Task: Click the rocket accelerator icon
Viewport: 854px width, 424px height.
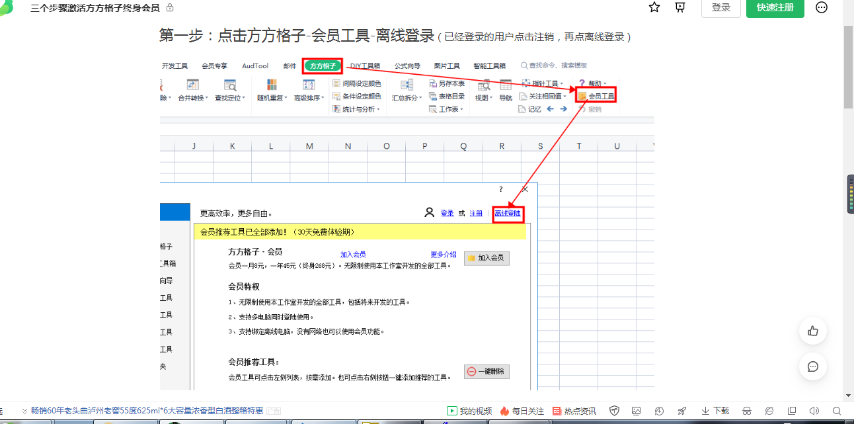Action: 681,411
